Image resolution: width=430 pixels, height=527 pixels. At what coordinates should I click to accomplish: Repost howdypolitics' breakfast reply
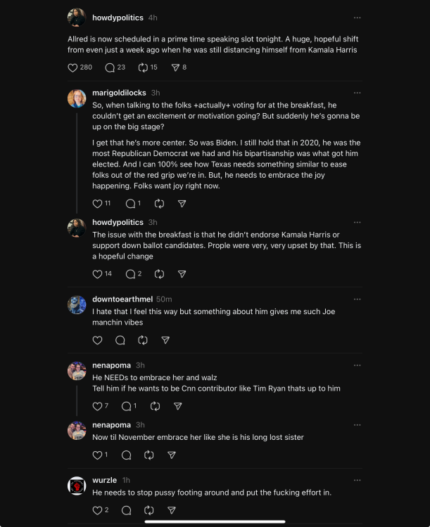point(159,274)
